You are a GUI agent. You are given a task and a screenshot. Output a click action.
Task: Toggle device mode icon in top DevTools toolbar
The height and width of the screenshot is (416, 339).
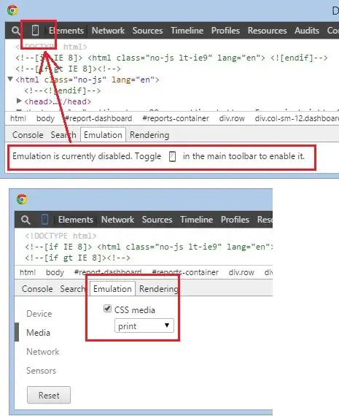(x=35, y=30)
